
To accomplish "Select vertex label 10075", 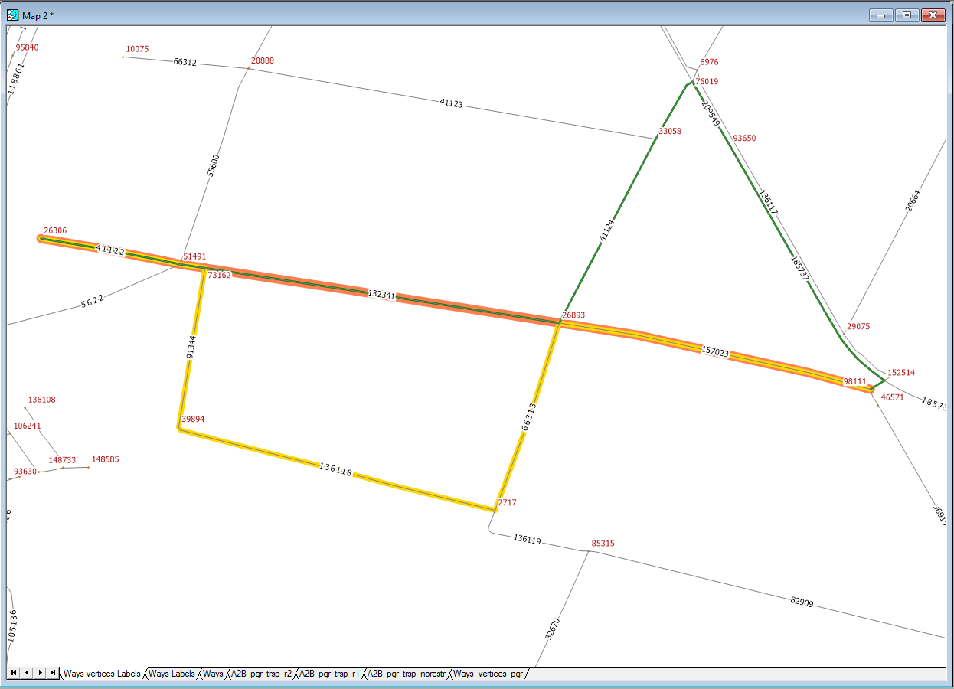I will coord(138,49).
